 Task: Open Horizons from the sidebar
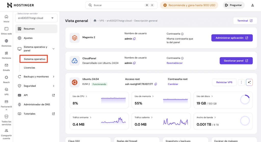6,55
